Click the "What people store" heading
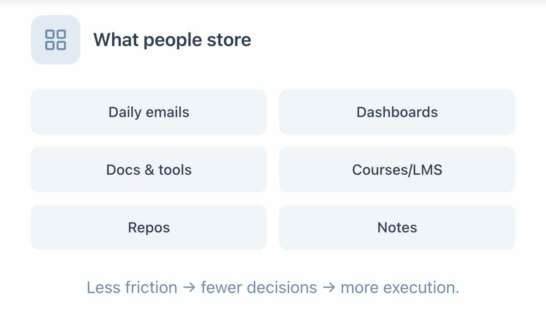Image resolution: width=546 pixels, height=315 pixels. point(172,40)
